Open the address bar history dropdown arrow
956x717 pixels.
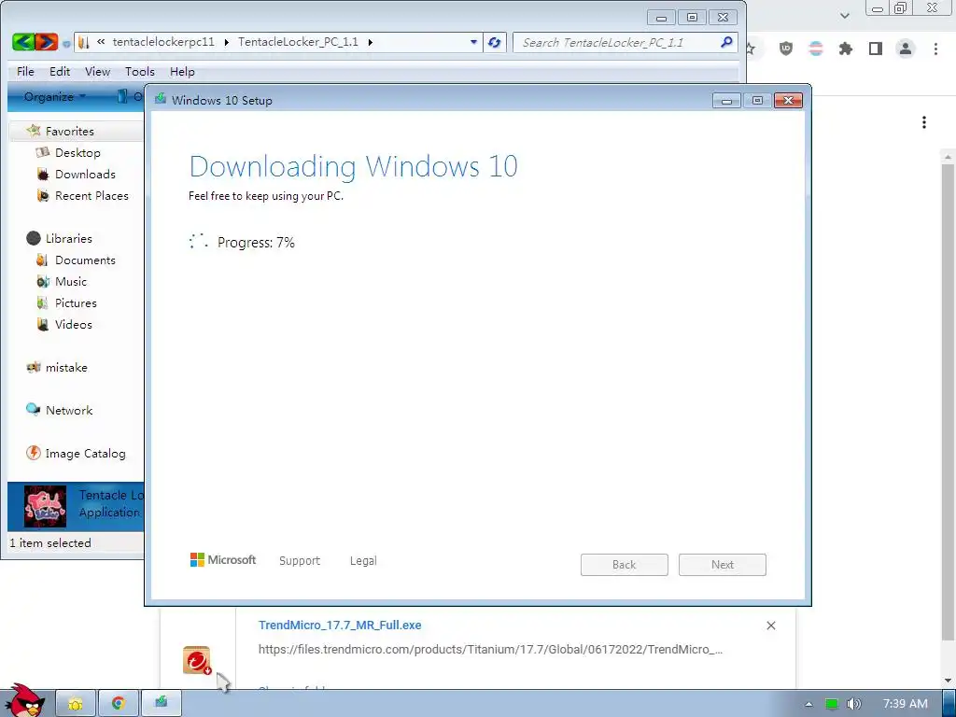pyautogui.click(x=473, y=42)
